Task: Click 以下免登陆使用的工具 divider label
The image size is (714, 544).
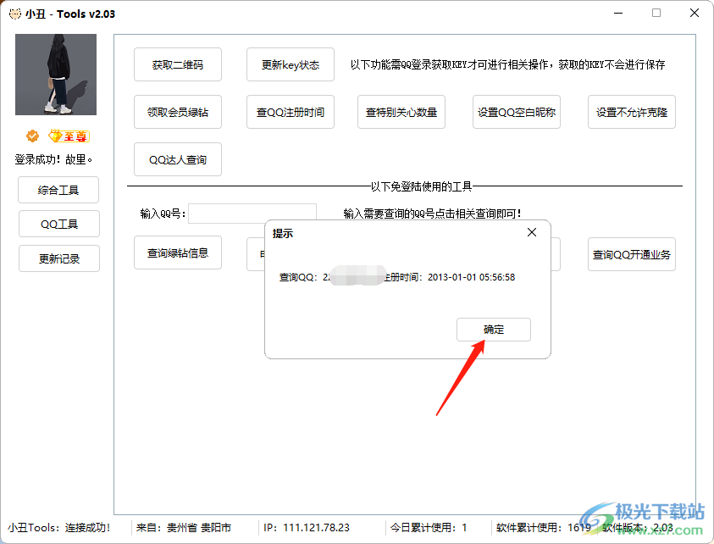Action: (421, 186)
